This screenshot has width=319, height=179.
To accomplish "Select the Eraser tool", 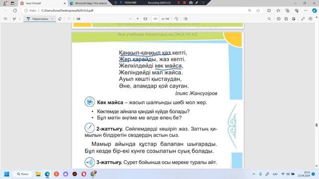I will coord(60,19).
